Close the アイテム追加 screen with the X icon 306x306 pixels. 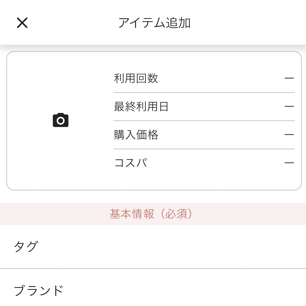[22, 23]
